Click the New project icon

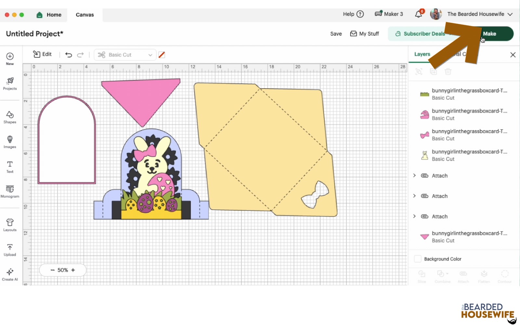(x=10, y=56)
